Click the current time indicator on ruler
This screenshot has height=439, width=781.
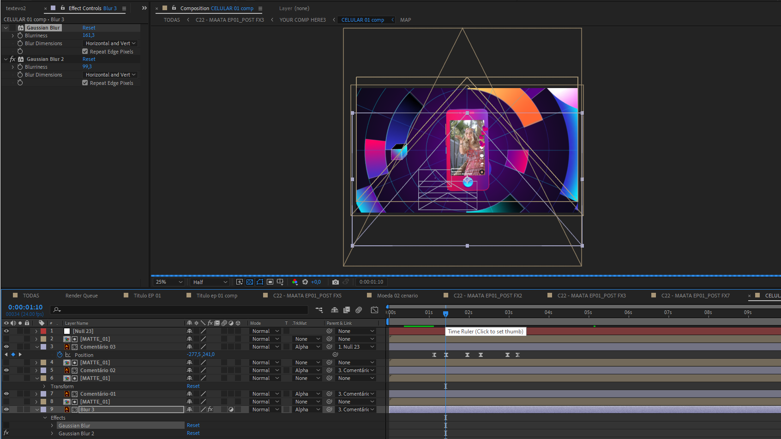pos(445,314)
